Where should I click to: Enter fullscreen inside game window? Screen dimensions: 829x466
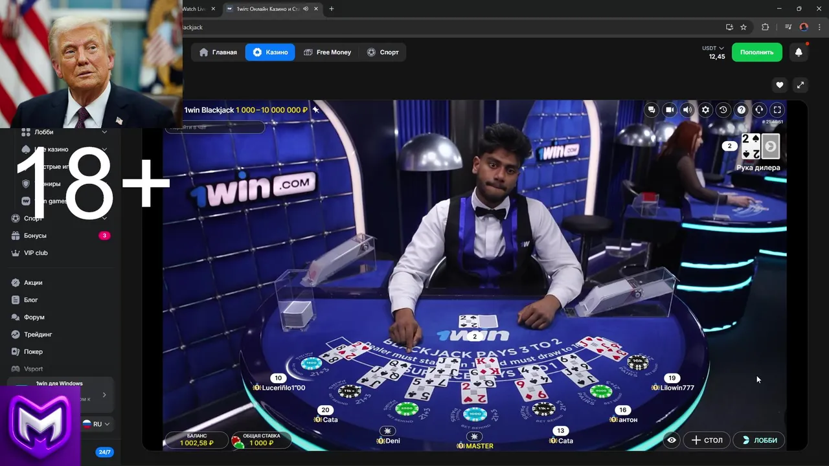[778, 110]
